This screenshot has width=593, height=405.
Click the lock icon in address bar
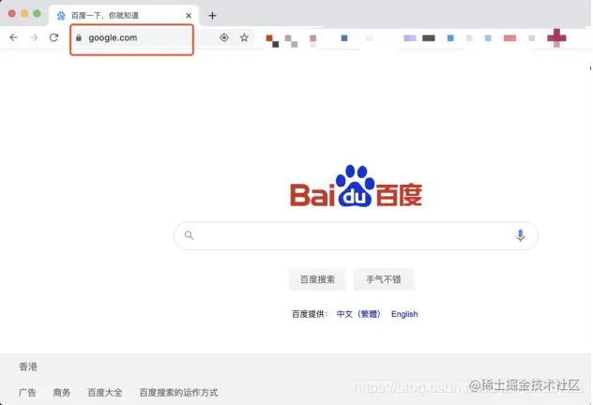79,37
